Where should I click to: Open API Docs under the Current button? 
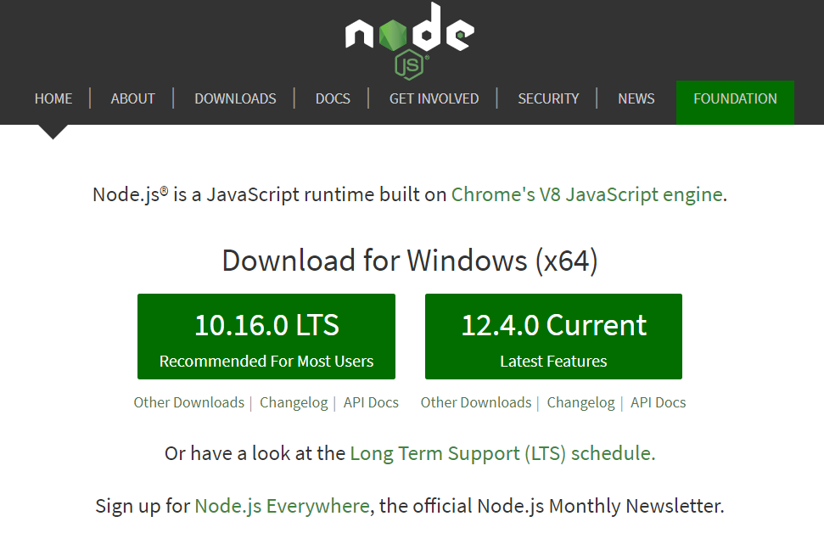click(659, 402)
